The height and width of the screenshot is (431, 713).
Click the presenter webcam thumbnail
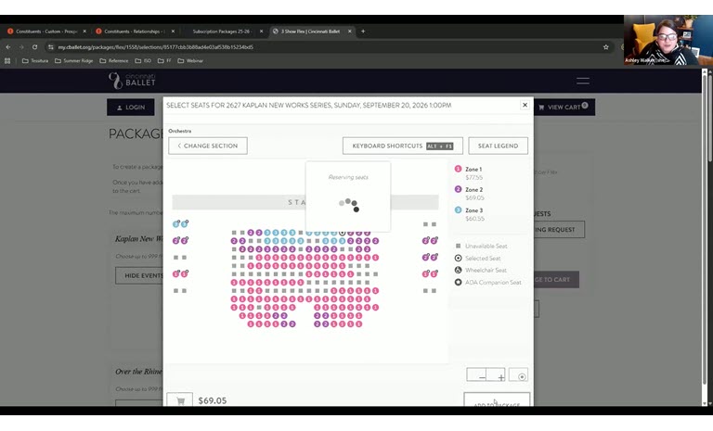[x=668, y=40]
